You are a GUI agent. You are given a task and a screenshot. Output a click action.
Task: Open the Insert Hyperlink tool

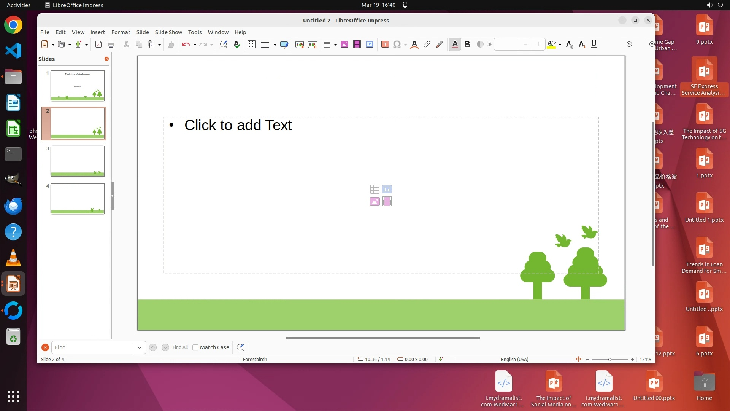point(427,45)
